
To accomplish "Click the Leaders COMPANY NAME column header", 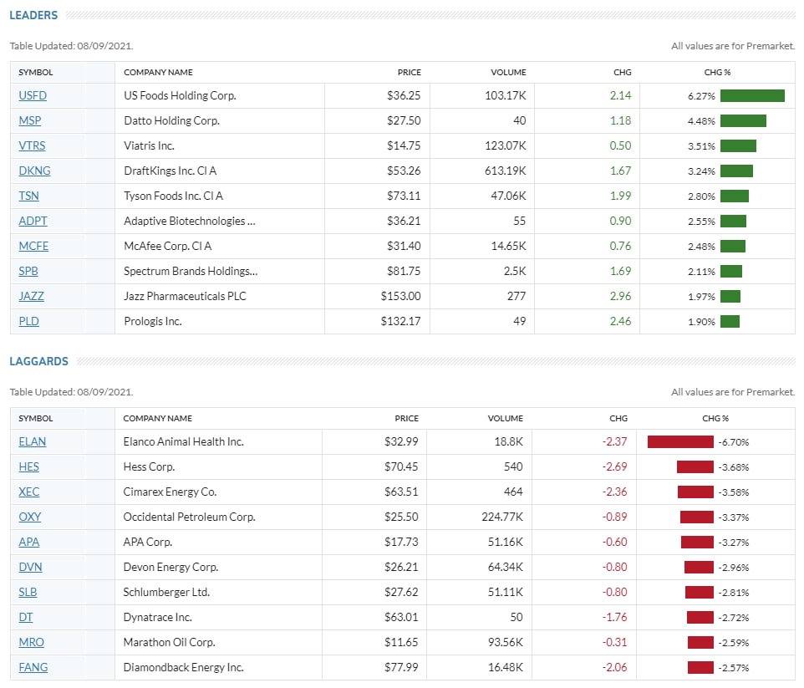I will pyautogui.click(x=159, y=73).
